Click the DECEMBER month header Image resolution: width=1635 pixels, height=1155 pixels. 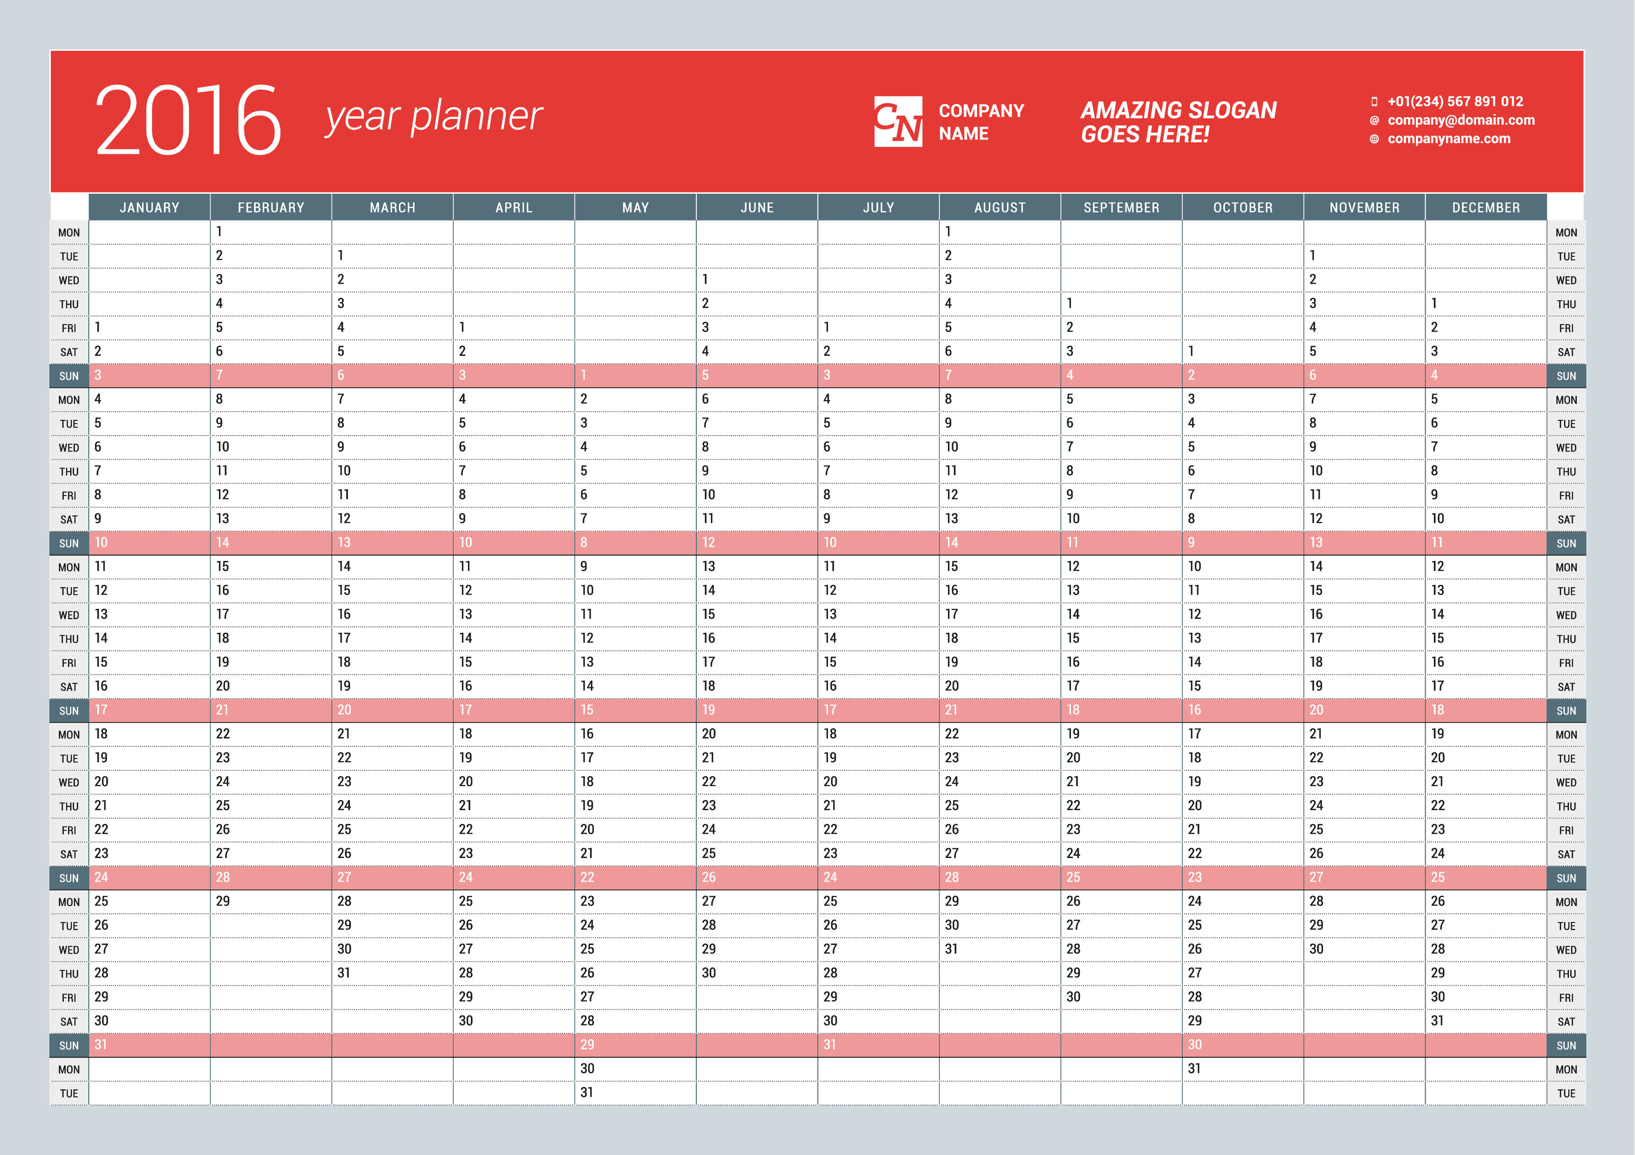1486,207
